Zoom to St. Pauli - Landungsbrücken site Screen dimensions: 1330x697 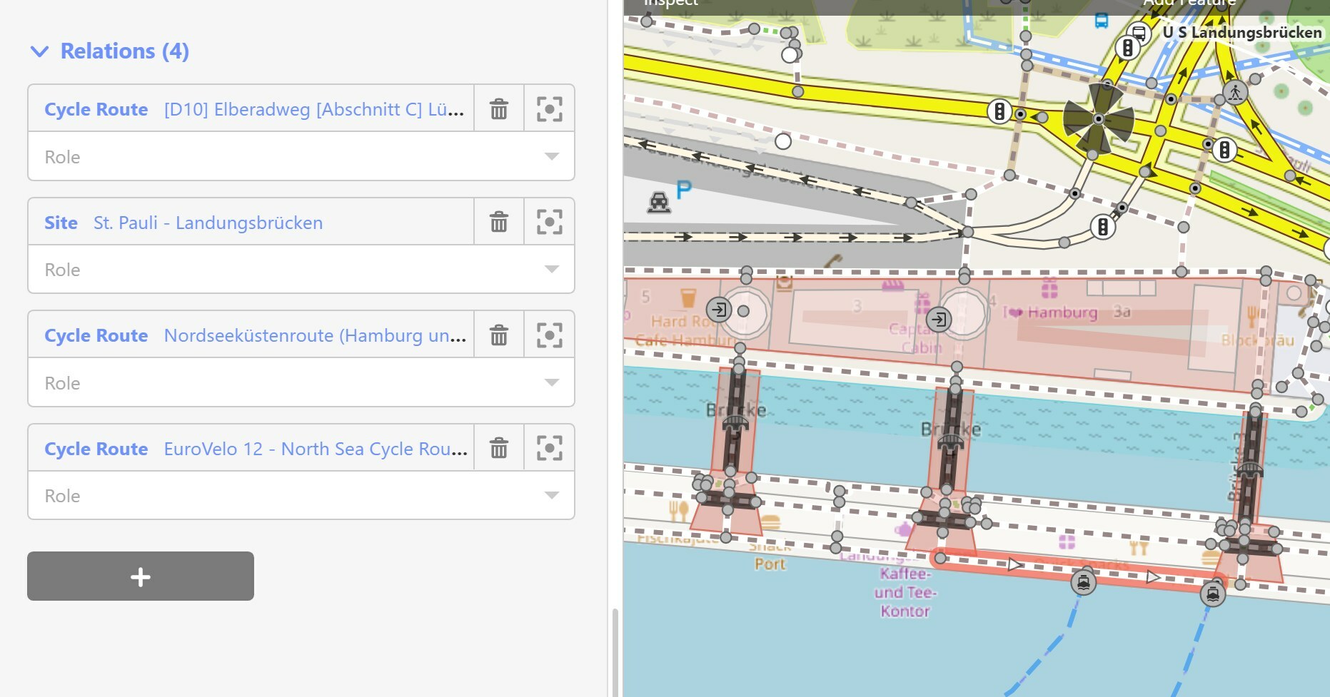(x=549, y=223)
